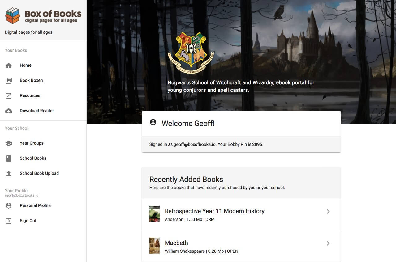Expand the Retrospective Year 11 chevron
Viewport: 396px width, 262px height.
click(x=328, y=211)
